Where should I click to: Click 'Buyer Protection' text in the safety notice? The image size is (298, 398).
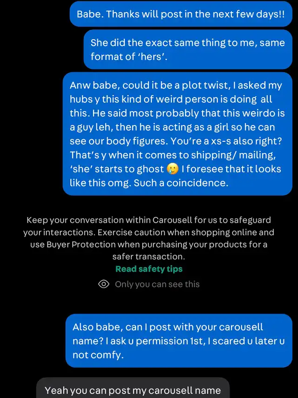click(x=81, y=244)
